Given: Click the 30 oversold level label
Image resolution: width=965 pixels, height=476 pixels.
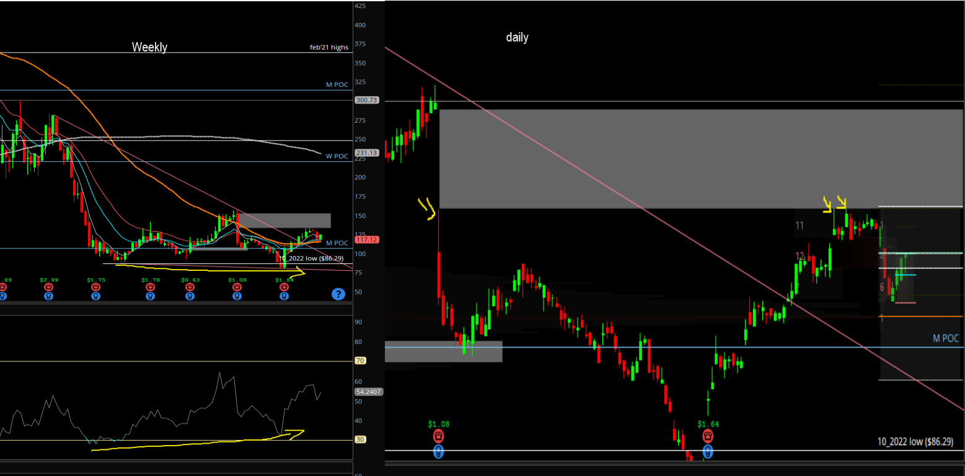Looking at the screenshot, I should point(360,439).
